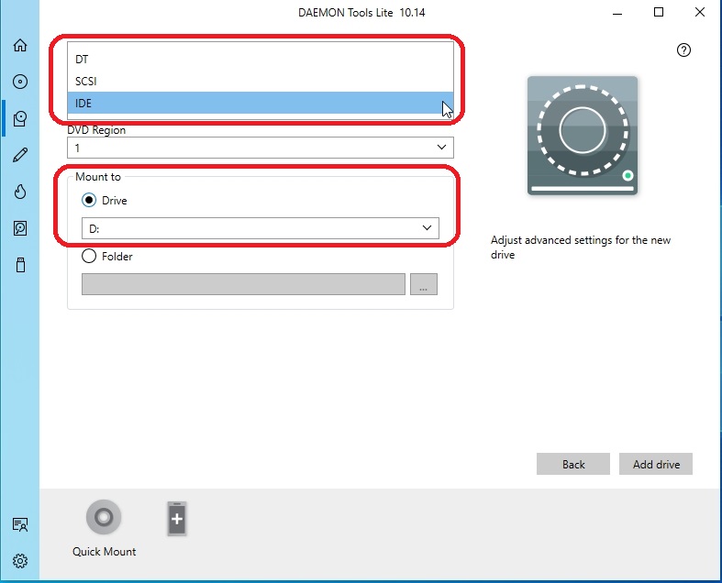The width and height of the screenshot is (722, 583).
Task: Select the Folder radio button
Action: tap(89, 256)
